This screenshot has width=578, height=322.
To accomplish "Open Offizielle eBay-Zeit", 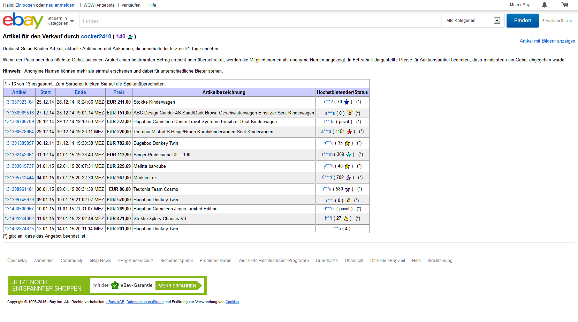I will click(388, 261).
